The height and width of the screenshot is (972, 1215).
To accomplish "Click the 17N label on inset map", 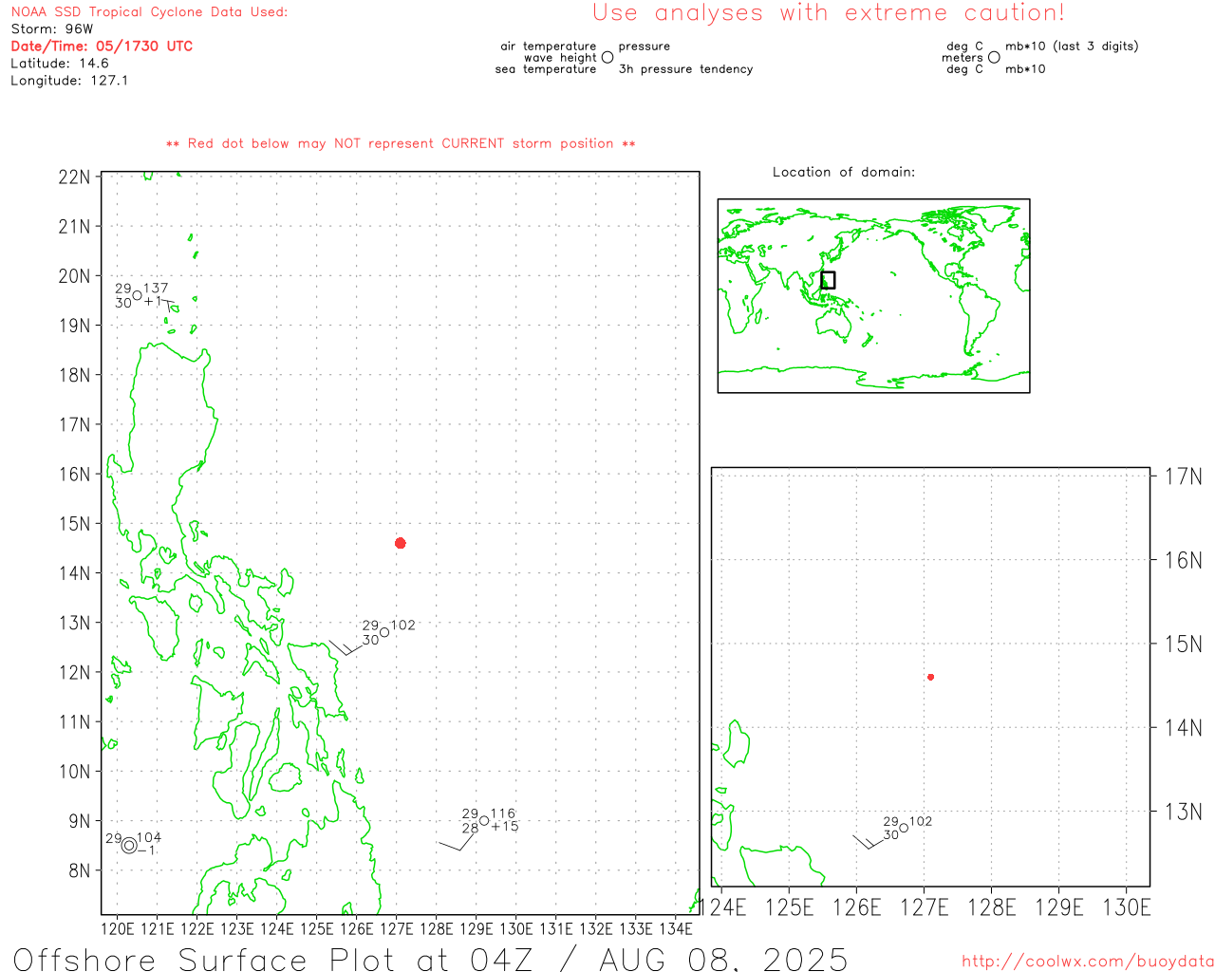I will tap(1184, 476).
